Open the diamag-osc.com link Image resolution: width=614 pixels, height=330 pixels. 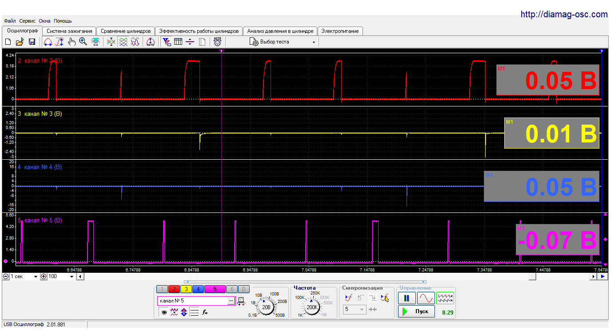pyautogui.click(x=564, y=15)
